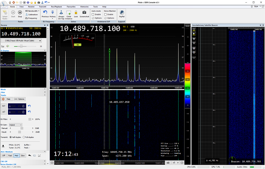
Task: Click star favourites icon in quick access toolbar
Action: (31, 2)
